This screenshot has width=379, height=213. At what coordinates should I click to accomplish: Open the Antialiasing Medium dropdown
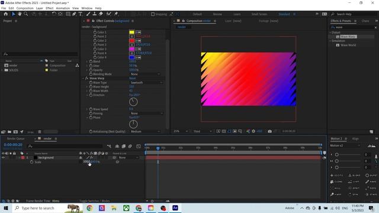coord(144,131)
